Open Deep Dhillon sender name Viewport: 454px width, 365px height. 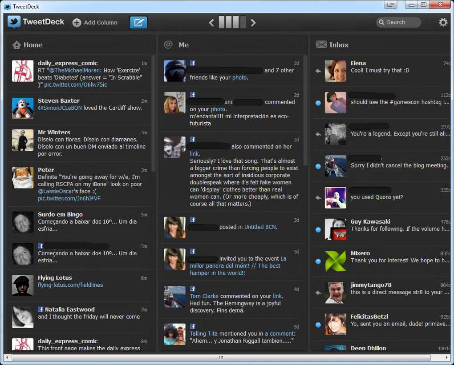tap(368, 348)
